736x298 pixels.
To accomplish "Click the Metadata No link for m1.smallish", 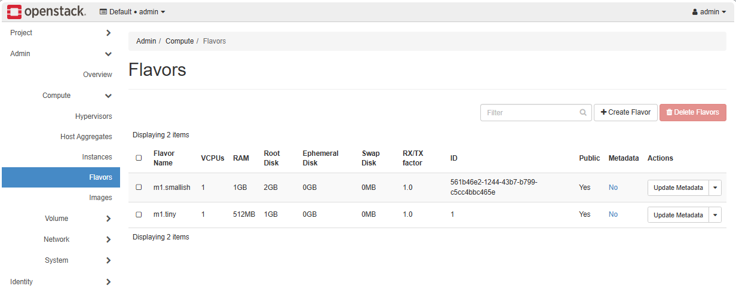I will coord(613,188).
